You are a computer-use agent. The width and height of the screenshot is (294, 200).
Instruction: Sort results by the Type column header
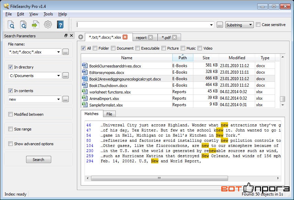tap(265, 58)
